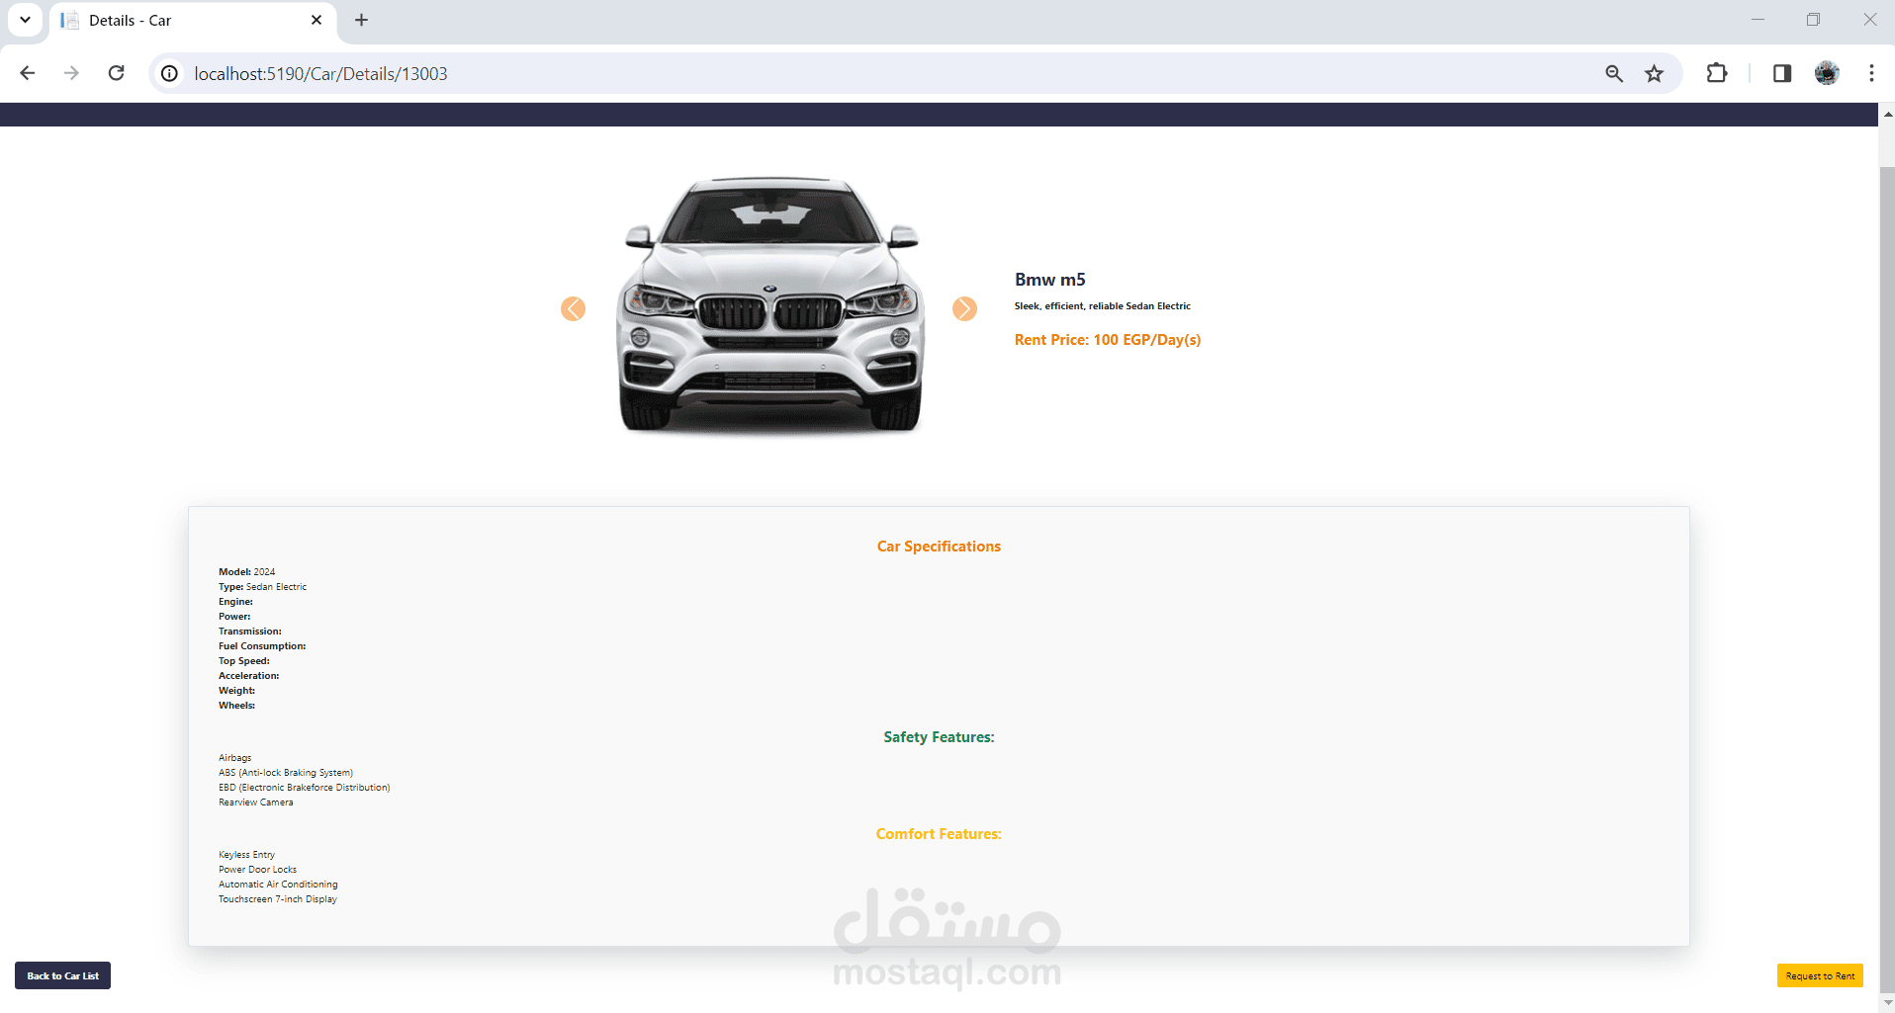The height and width of the screenshot is (1013, 1895).
Task: Click the Power Door Locks entry
Action: click(258, 870)
